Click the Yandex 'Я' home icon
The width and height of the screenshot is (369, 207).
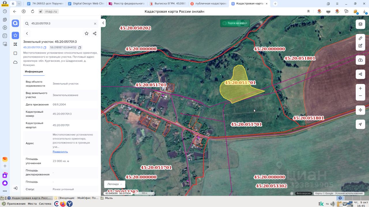click(24, 11)
